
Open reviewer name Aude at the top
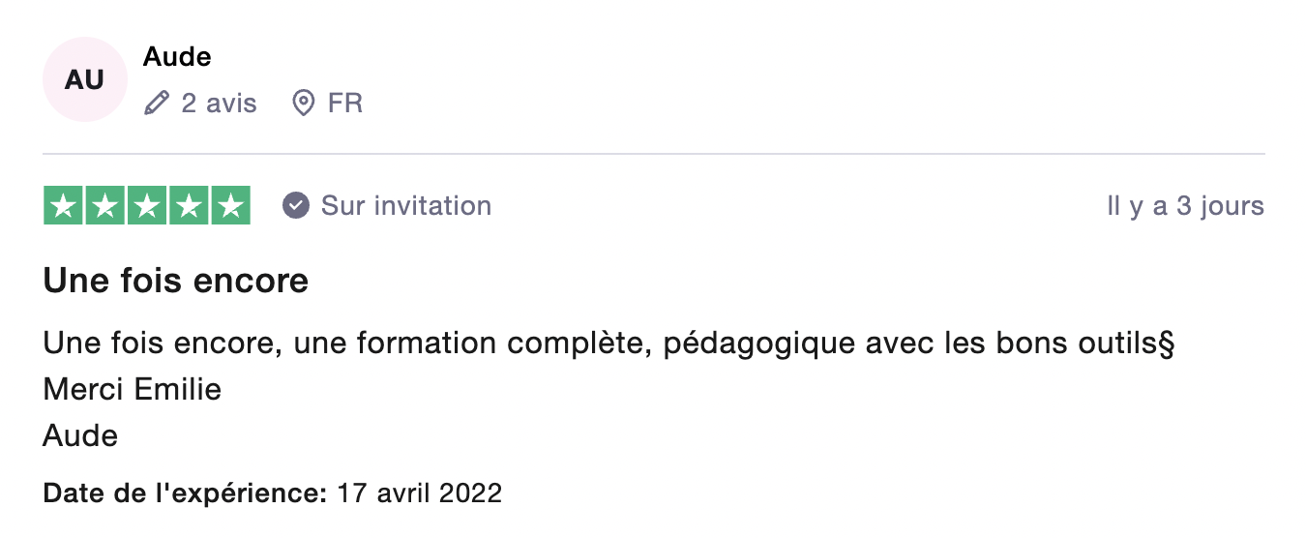pos(177,57)
